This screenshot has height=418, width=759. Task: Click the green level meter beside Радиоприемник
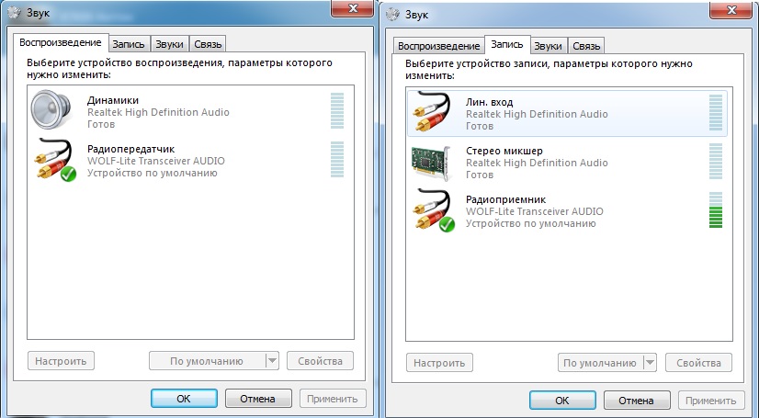pyautogui.click(x=716, y=210)
